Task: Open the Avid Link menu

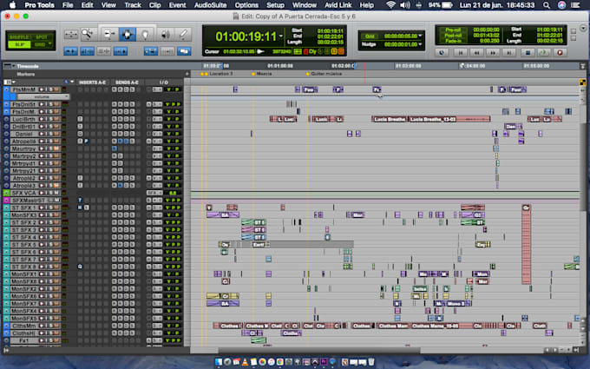Action: [338, 5]
